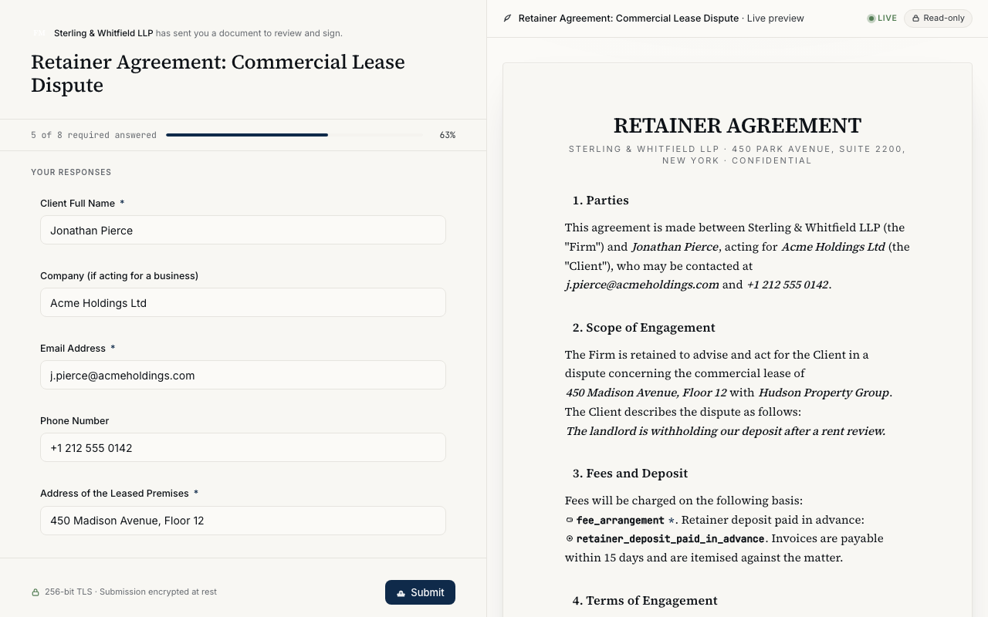Click 'j.pierce@acmeholdings.com' in the preview document
The height and width of the screenshot is (617, 988).
[x=641, y=285]
